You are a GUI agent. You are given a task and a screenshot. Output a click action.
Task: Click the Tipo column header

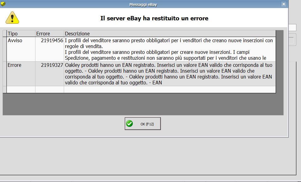(x=21, y=34)
